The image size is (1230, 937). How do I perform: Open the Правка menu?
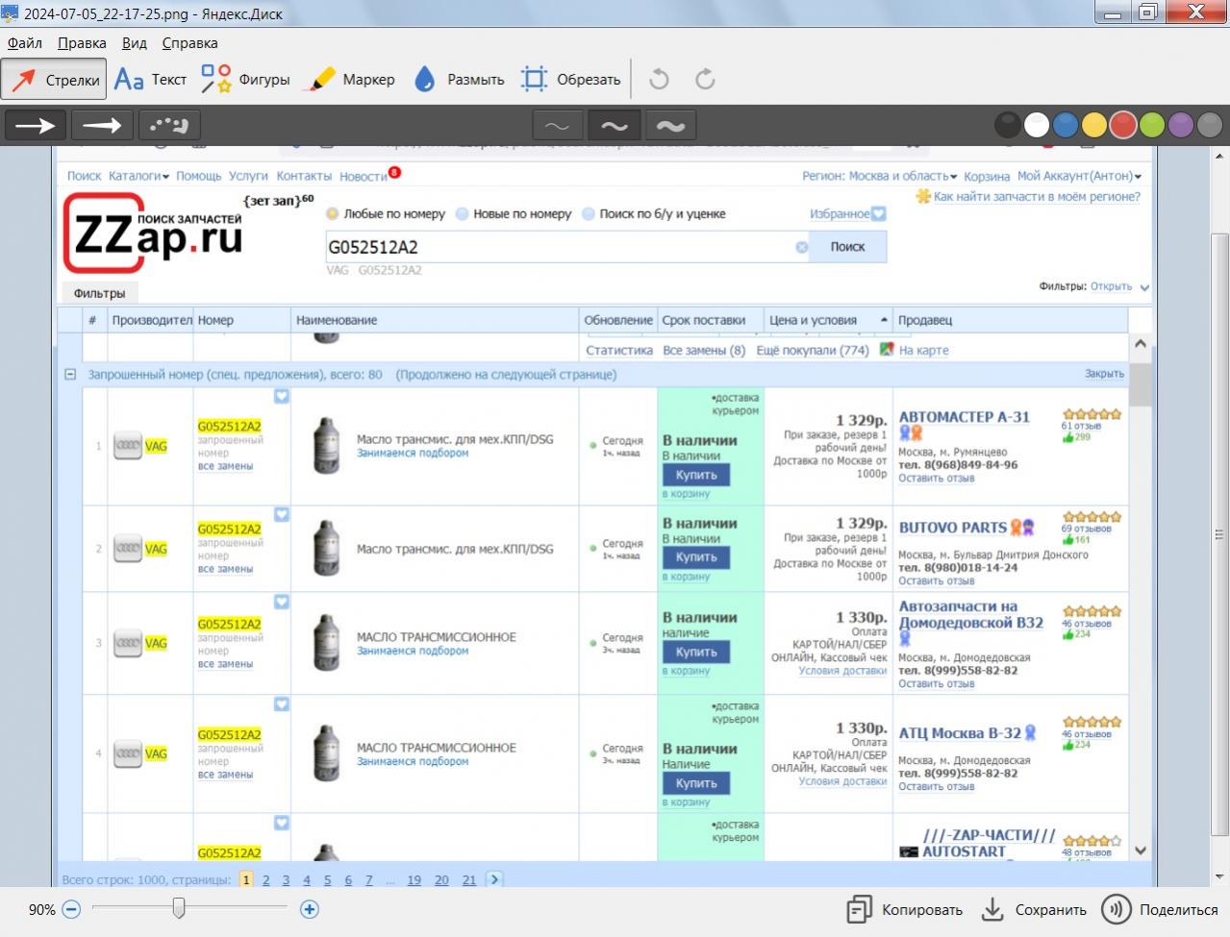point(82,43)
